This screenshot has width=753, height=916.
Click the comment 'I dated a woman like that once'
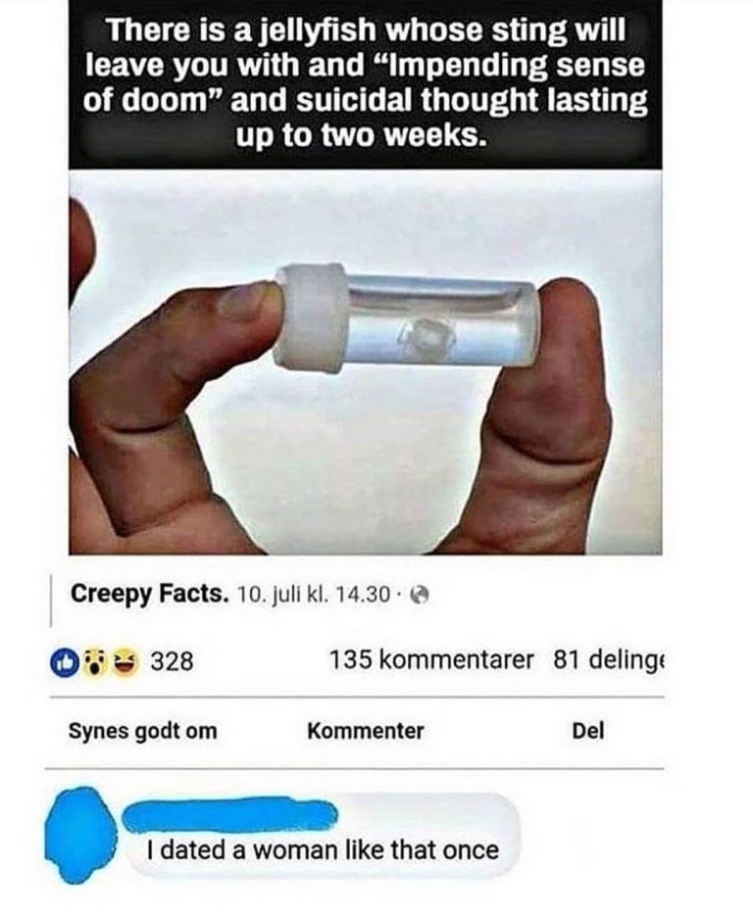coord(324,850)
